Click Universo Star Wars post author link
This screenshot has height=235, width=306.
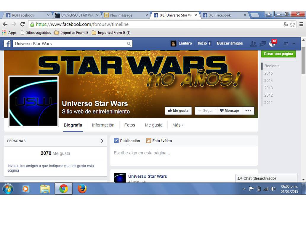pos(148,176)
